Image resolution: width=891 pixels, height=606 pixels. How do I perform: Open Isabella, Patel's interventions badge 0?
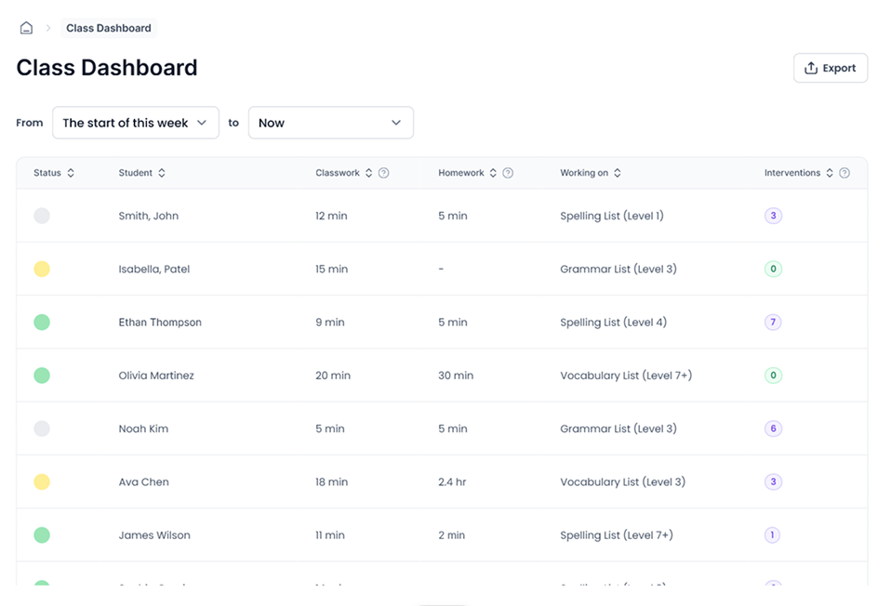[x=773, y=269]
